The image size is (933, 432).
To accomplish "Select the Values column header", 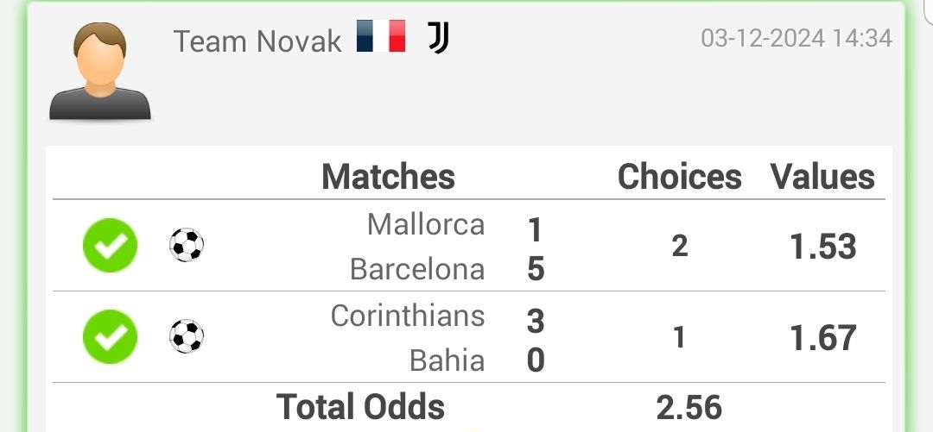I will click(x=823, y=177).
